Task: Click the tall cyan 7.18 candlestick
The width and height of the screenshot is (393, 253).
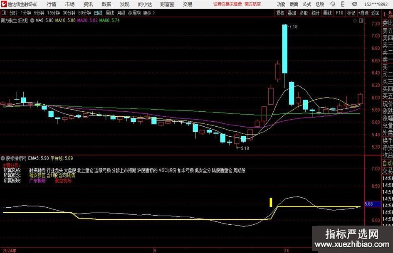Action: (285, 49)
